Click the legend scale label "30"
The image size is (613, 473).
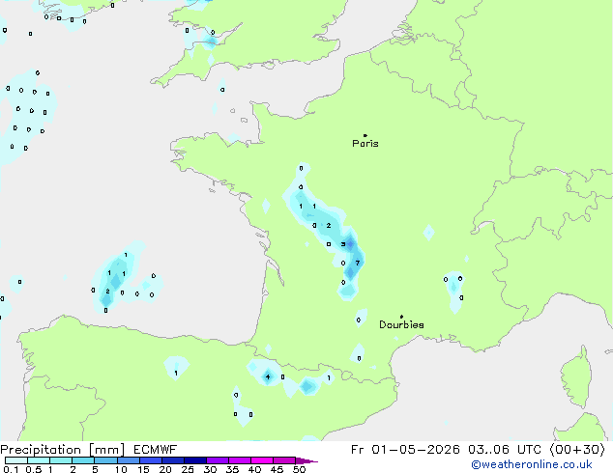(210, 469)
